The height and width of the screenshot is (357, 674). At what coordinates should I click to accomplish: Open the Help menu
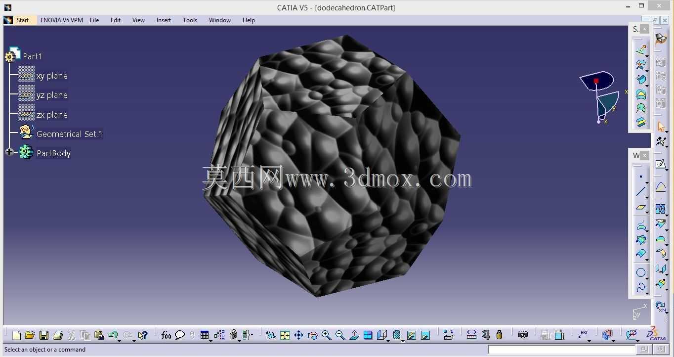pos(249,20)
